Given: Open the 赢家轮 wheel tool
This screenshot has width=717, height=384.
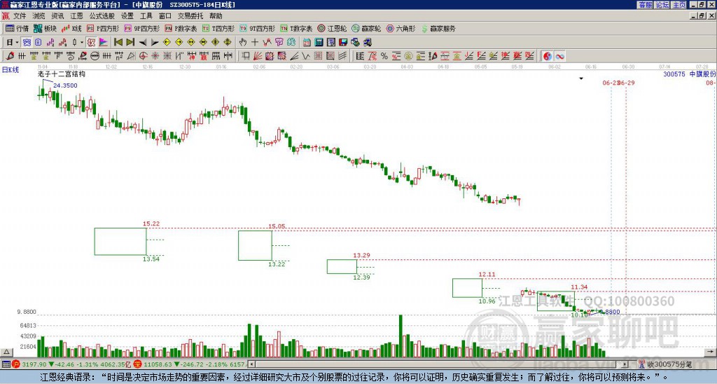Looking at the screenshot, I should (366, 28).
